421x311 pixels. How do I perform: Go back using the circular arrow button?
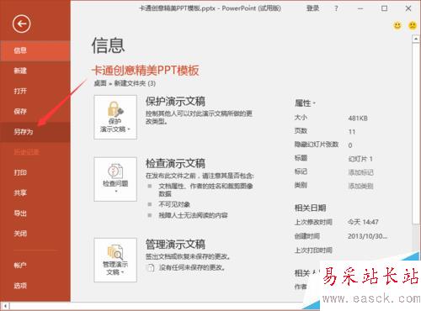(x=21, y=24)
